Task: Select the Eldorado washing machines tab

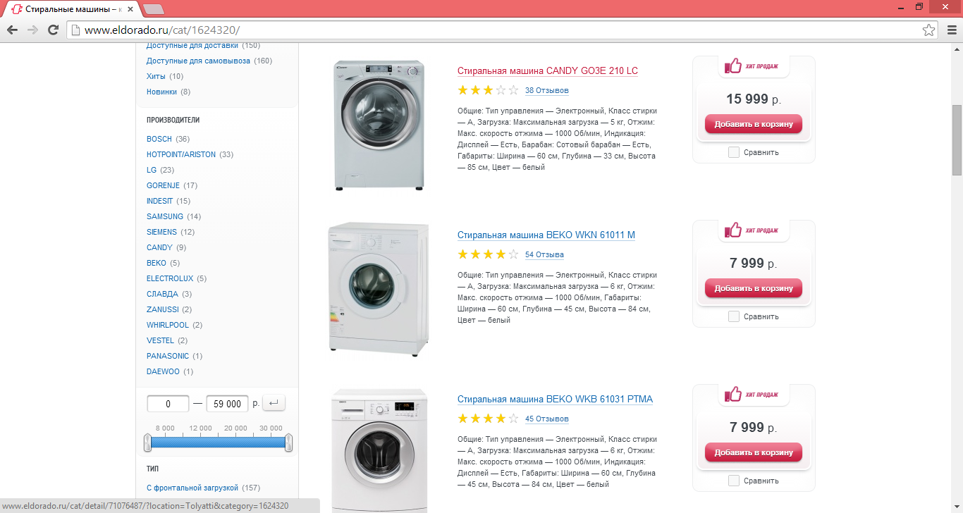Action: click(x=68, y=9)
